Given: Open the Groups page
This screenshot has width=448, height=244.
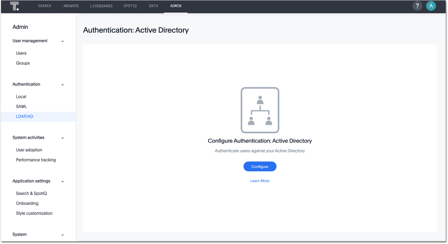Looking at the screenshot, I should [x=23, y=63].
